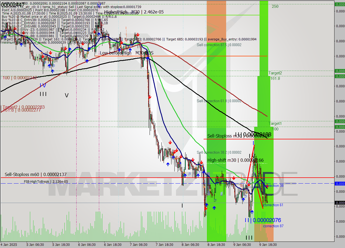Viewport: 345px width, 248px height.
Task: Click the '6 Jan 18:30' time label
Action: coord(113,245)
